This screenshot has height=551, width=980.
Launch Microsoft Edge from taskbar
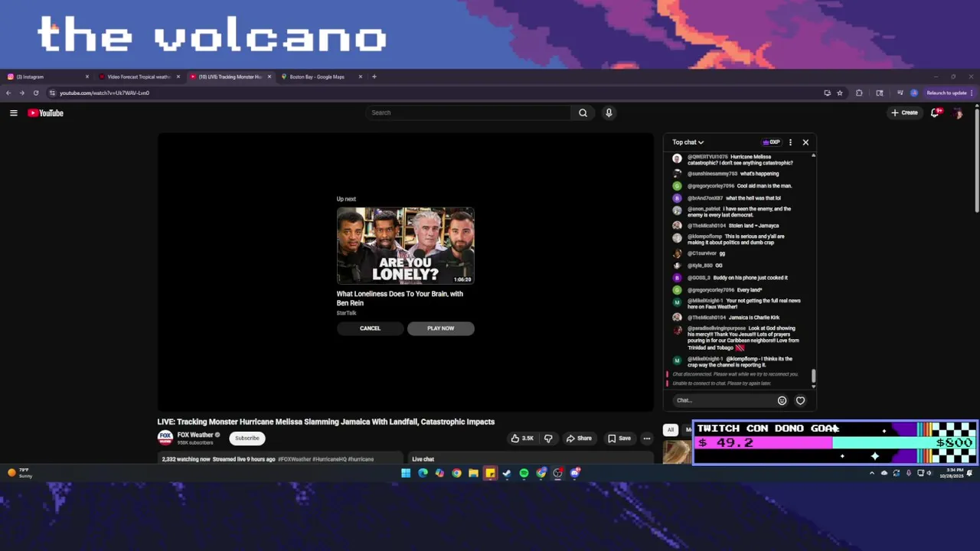pos(423,473)
